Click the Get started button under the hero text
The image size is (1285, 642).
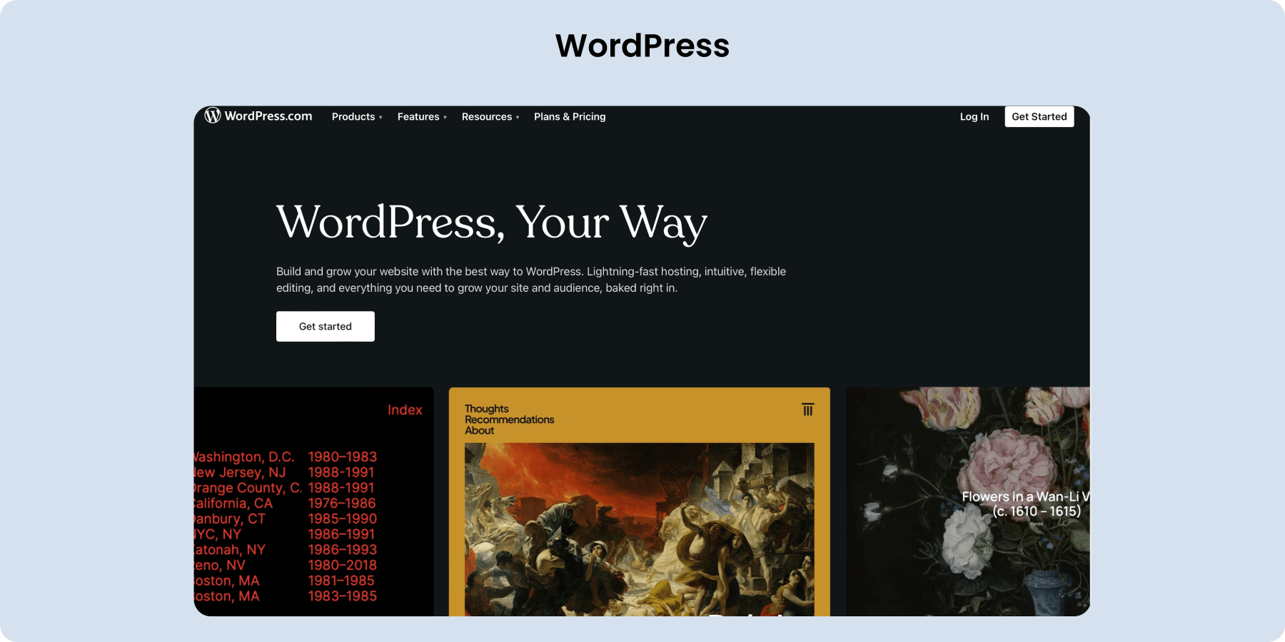pos(326,326)
